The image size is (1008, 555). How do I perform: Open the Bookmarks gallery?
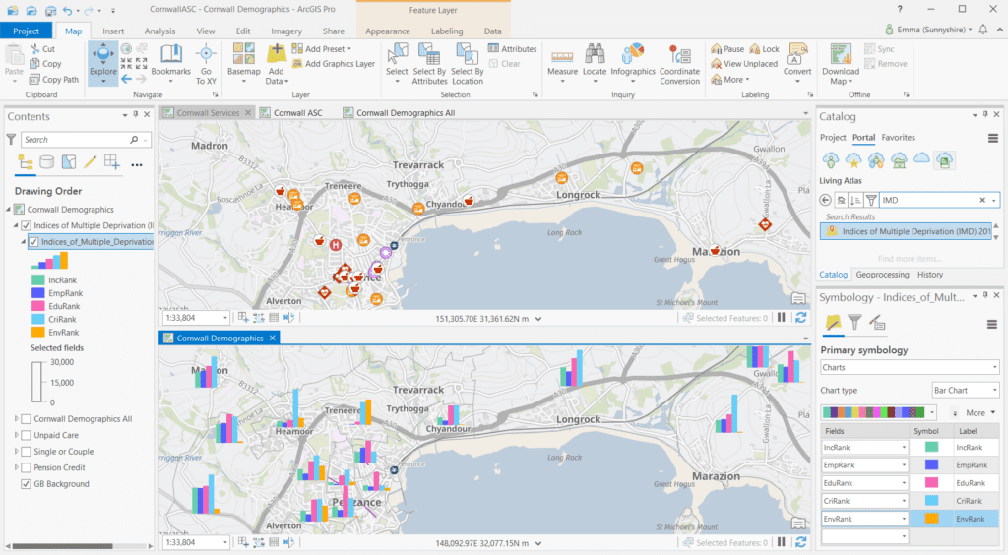tap(170, 63)
